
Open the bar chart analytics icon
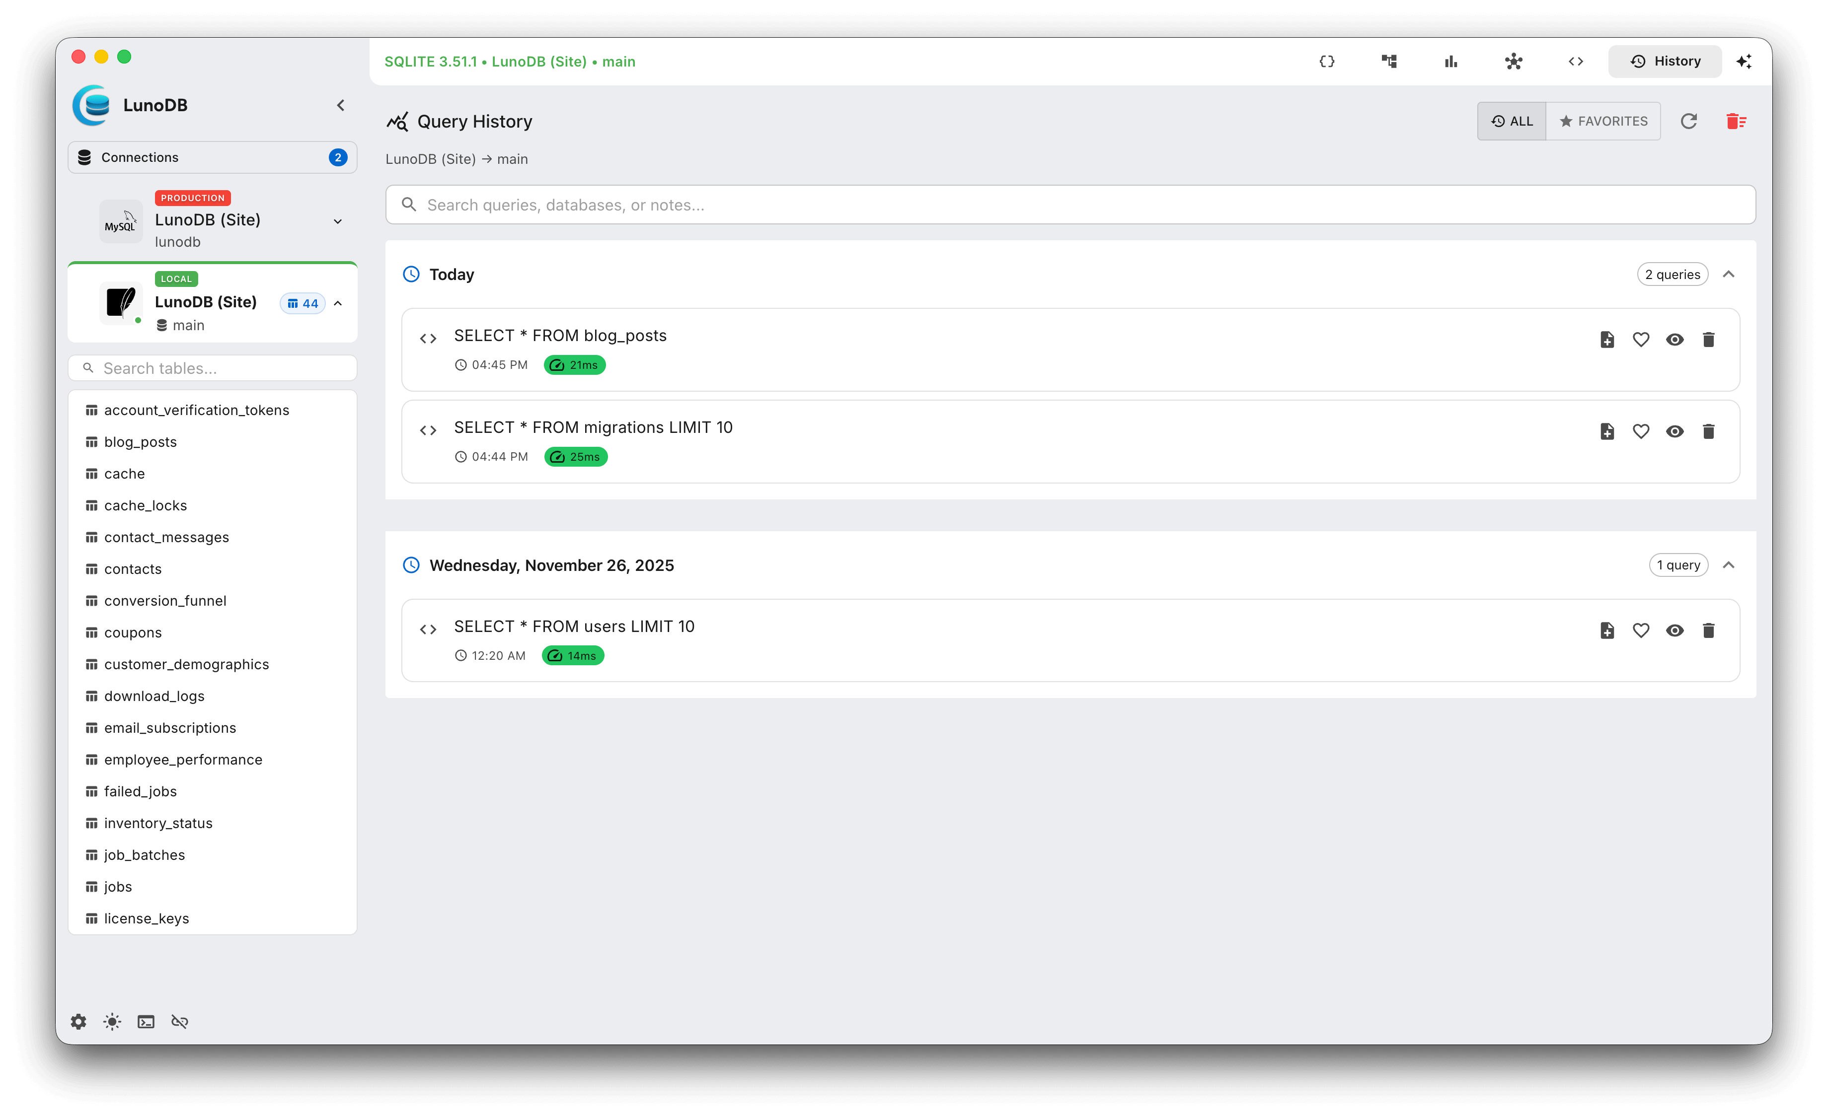1451,62
